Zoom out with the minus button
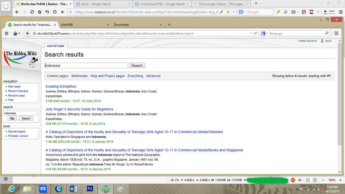Image resolution: width=345 pixels, height=194 pixels. [323, 180]
